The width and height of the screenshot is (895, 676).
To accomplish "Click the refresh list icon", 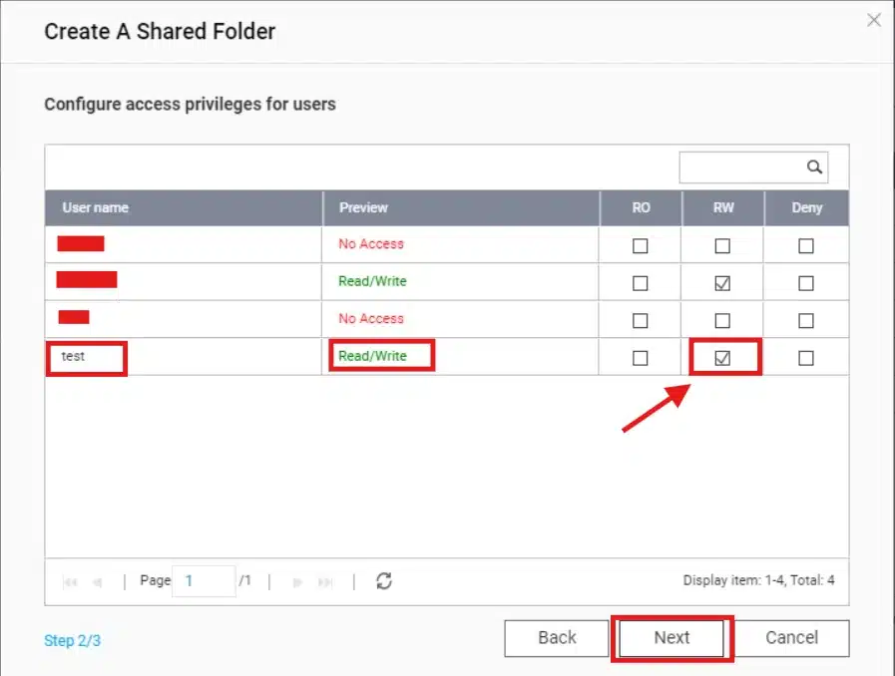I will (x=383, y=581).
